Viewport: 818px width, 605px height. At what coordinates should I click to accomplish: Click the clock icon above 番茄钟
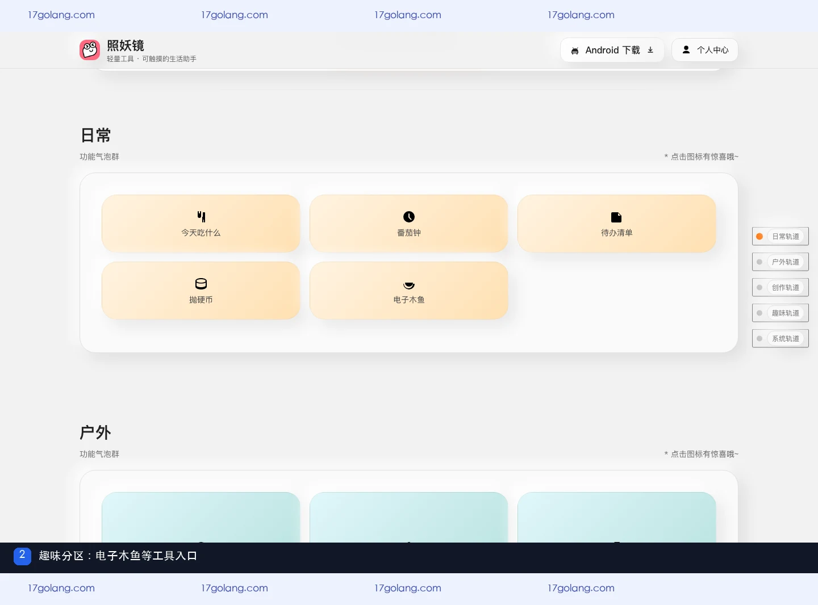click(x=409, y=217)
